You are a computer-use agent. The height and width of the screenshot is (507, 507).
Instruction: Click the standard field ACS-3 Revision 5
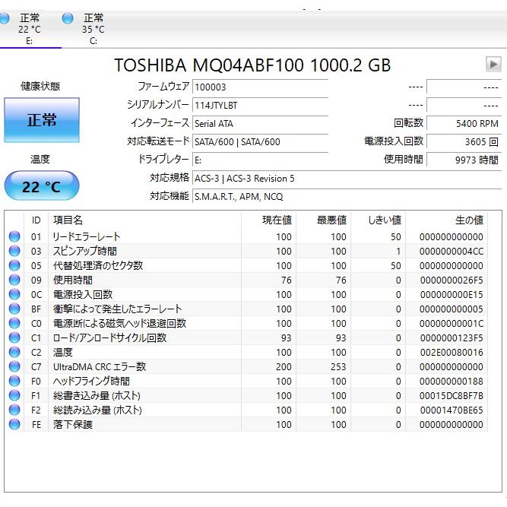tap(347, 179)
